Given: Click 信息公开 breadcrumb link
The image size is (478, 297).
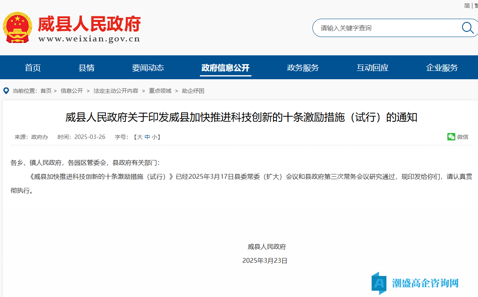Looking at the screenshot, I should (72, 91).
